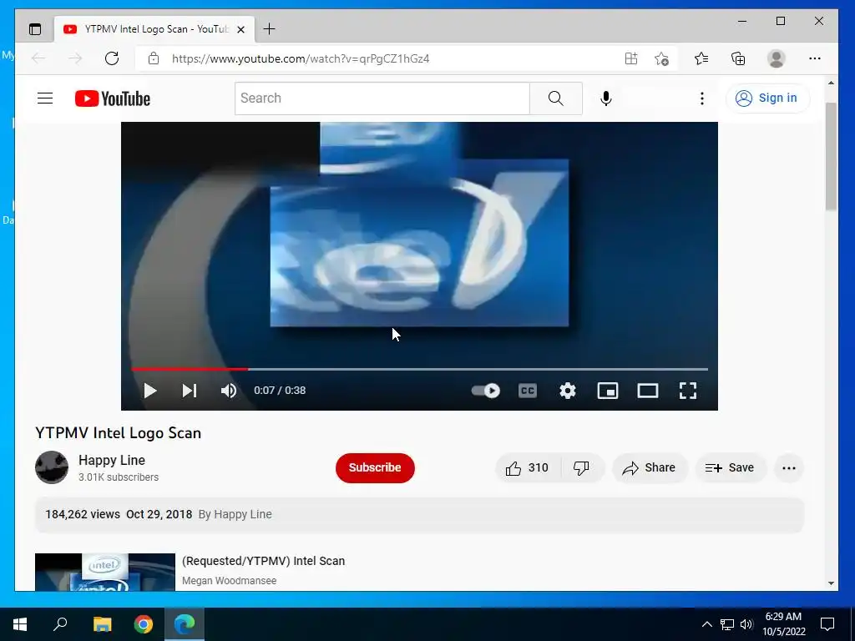The width and height of the screenshot is (855, 641).
Task: Open the system volume control
Action: coord(746,624)
